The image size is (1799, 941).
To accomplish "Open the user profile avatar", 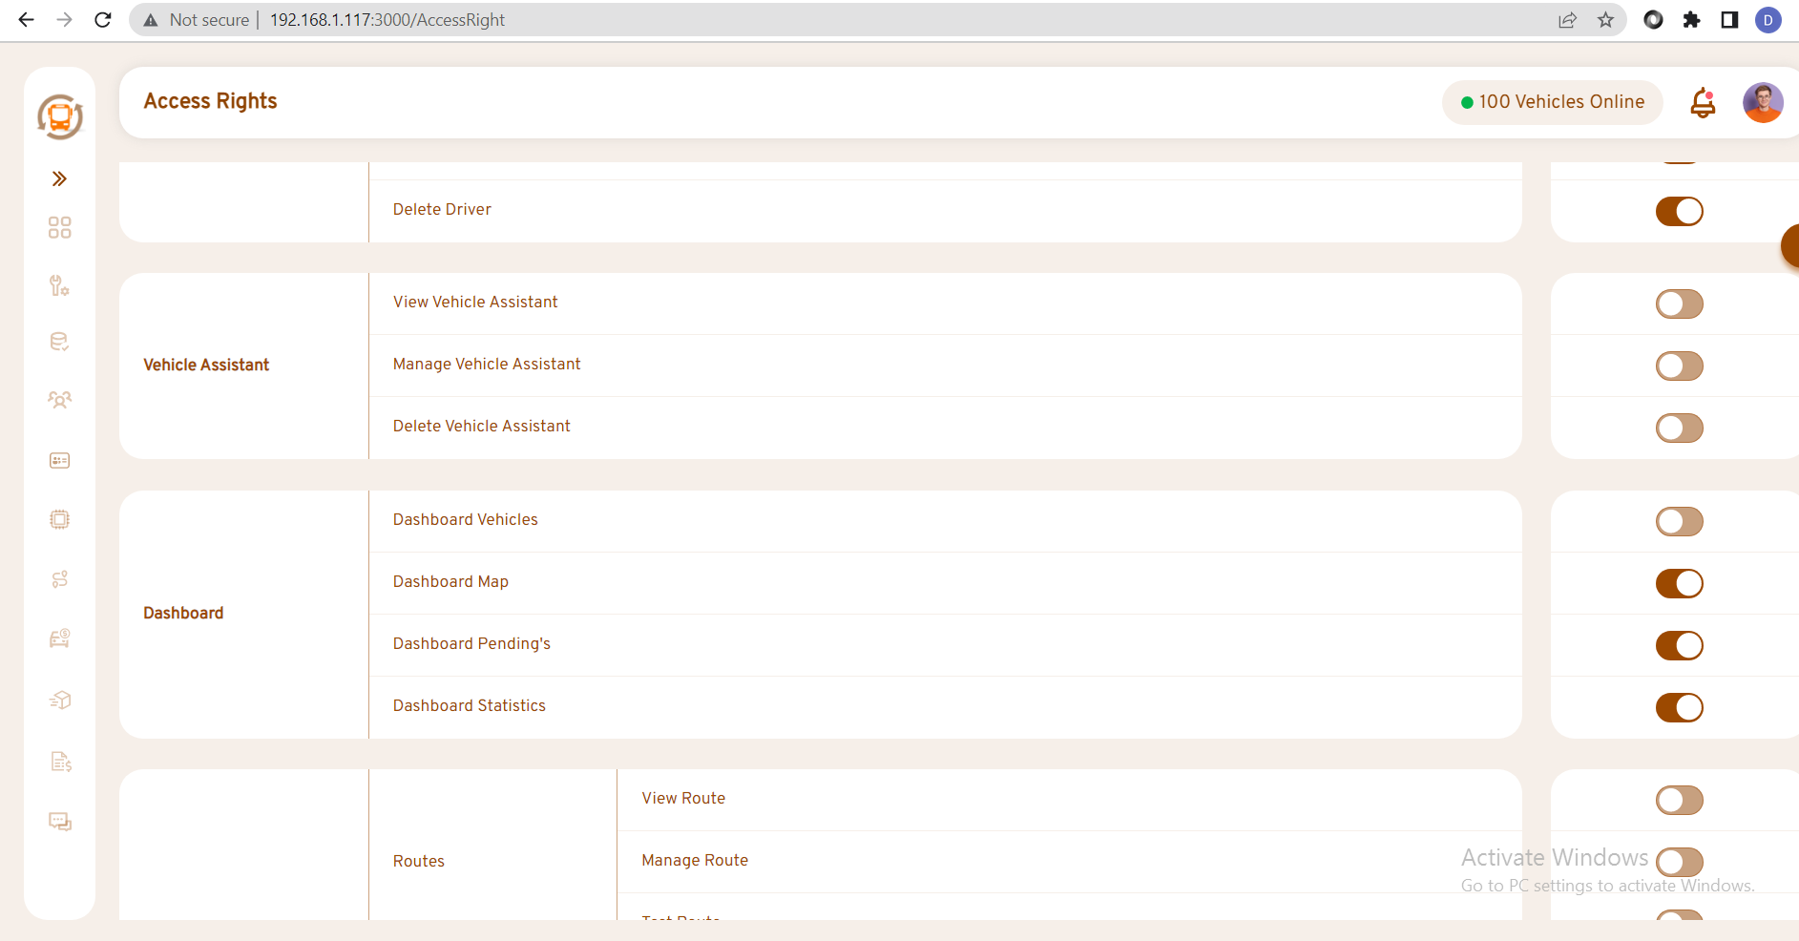I will click(x=1762, y=102).
